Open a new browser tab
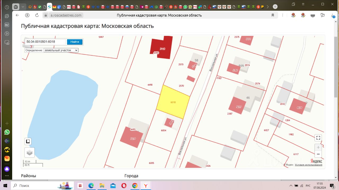The width and height of the screenshot is (339, 190). (275, 7)
